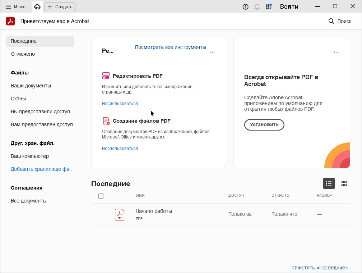Sort by the ИМЯ column header
This screenshot has height=273, width=362.
point(140,195)
